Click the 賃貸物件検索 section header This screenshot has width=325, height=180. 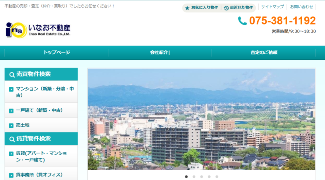pos(41,139)
